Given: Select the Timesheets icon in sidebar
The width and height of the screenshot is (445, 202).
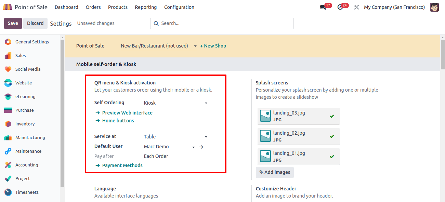Looking at the screenshot, I should (8, 192).
